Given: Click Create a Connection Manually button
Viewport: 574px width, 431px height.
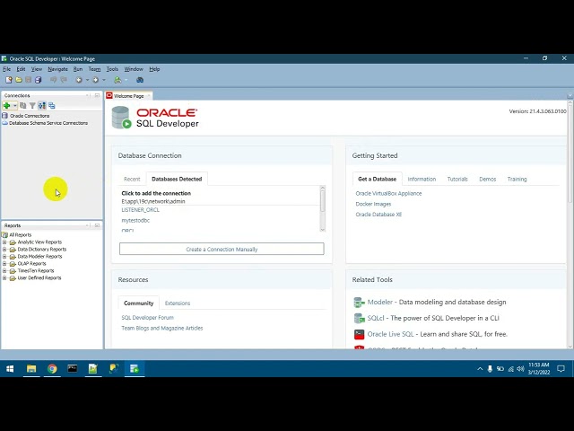Looking at the screenshot, I should tap(222, 249).
